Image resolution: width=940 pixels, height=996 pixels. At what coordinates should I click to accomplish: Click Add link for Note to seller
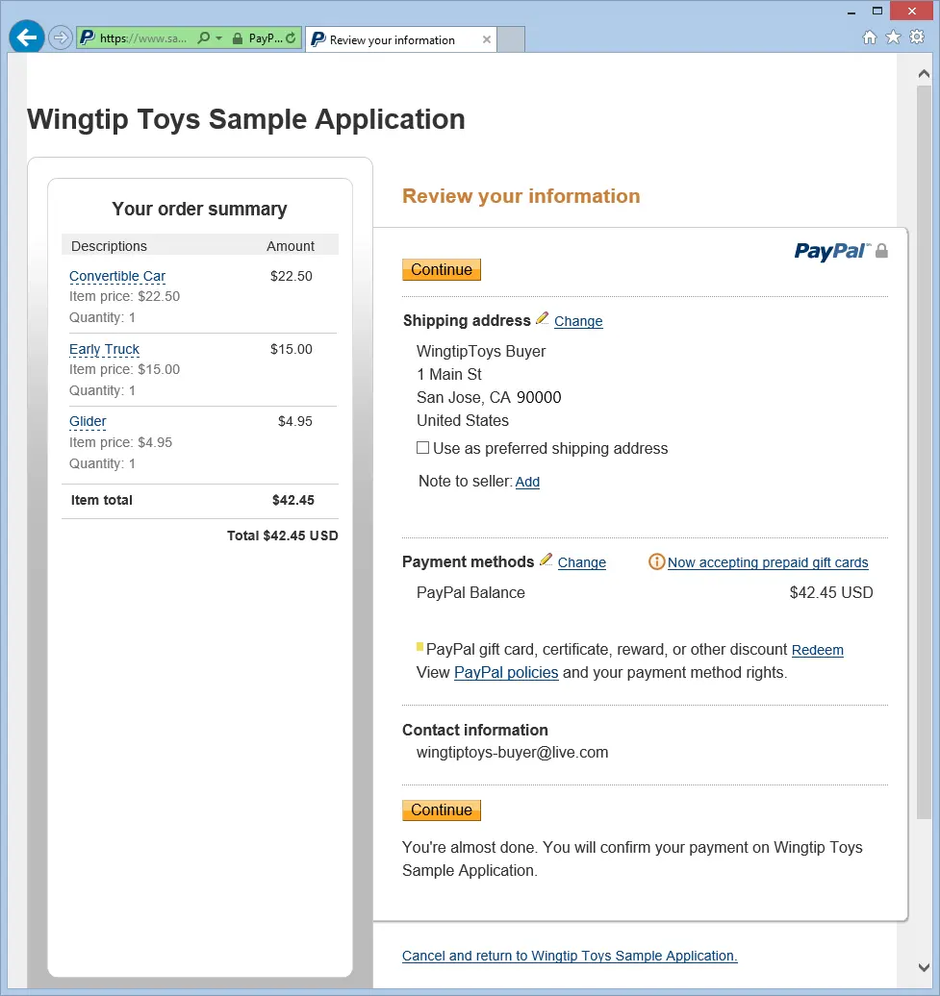tap(527, 482)
